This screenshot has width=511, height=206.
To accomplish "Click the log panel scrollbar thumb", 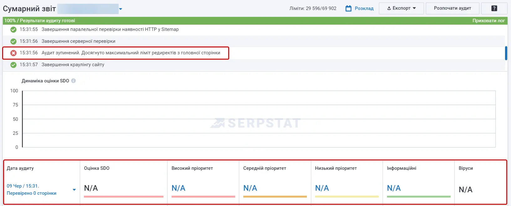I will click(506, 53).
